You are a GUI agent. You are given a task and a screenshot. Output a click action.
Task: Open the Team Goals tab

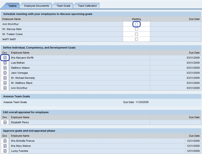64,6
